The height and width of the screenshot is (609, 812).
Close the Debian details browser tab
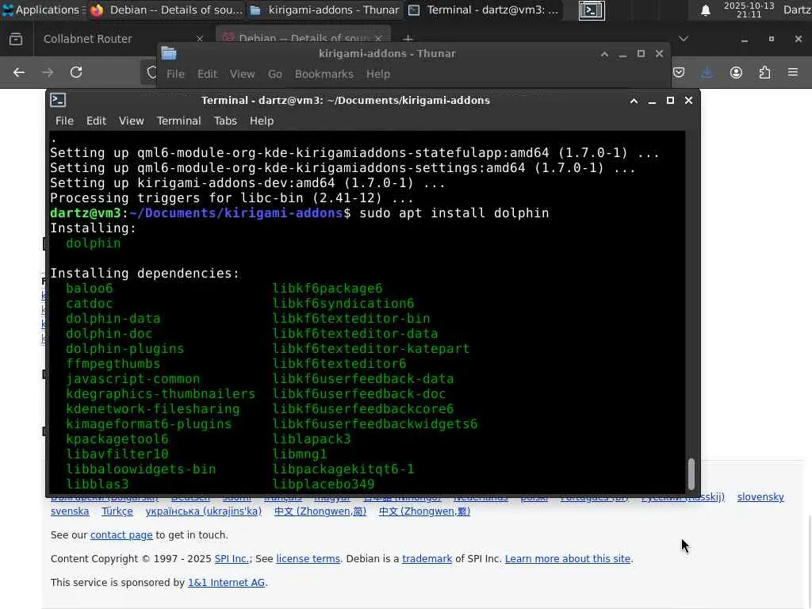pyautogui.click(x=378, y=39)
